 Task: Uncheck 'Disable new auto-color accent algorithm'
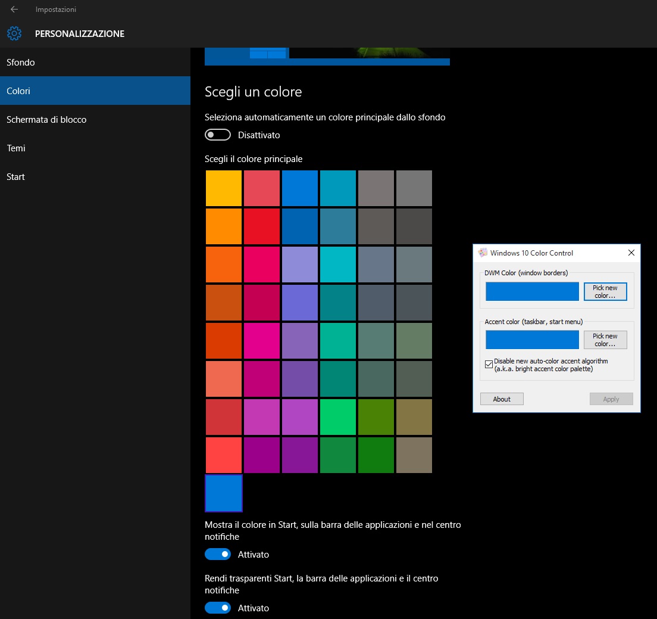pyautogui.click(x=488, y=364)
